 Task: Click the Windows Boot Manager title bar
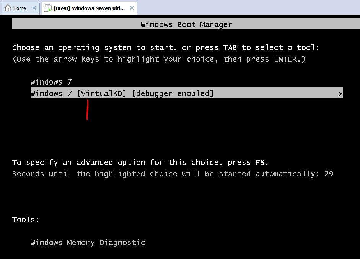(x=186, y=24)
